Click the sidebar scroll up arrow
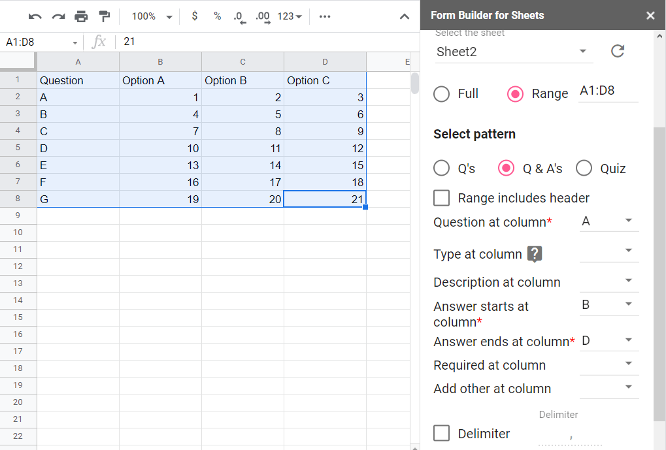Viewport: 666px width, 450px height. [x=659, y=37]
